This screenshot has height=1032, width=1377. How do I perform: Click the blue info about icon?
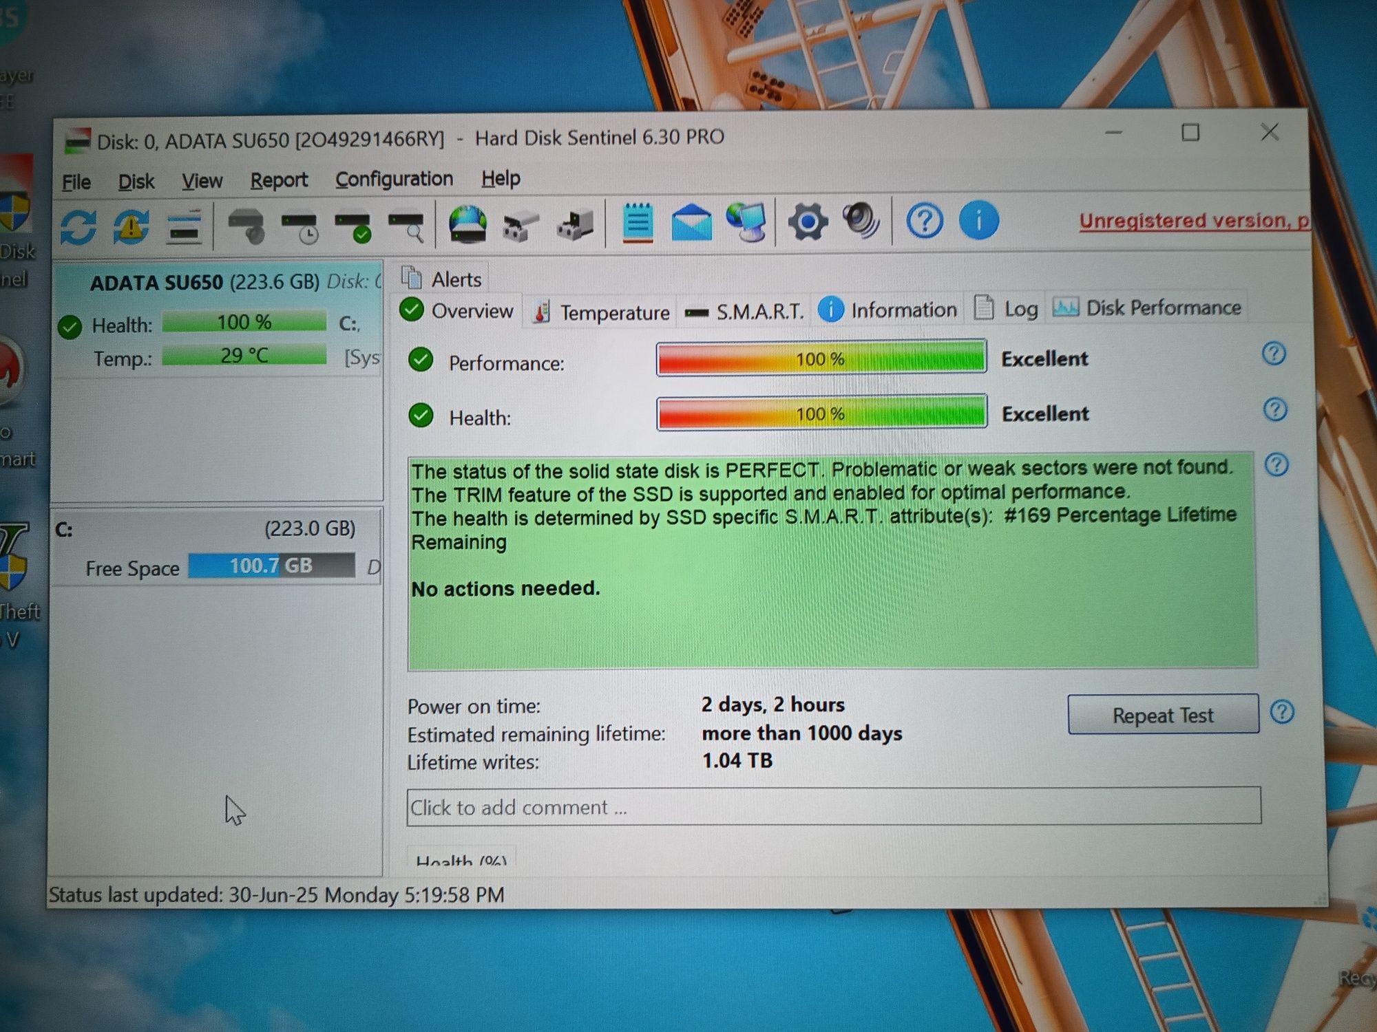click(x=978, y=220)
